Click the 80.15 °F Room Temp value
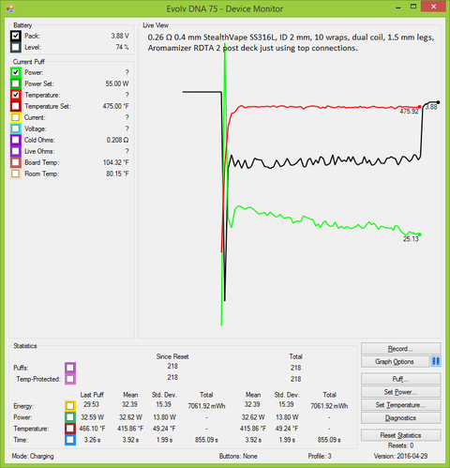450x468 pixels. pyautogui.click(x=117, y=174)
